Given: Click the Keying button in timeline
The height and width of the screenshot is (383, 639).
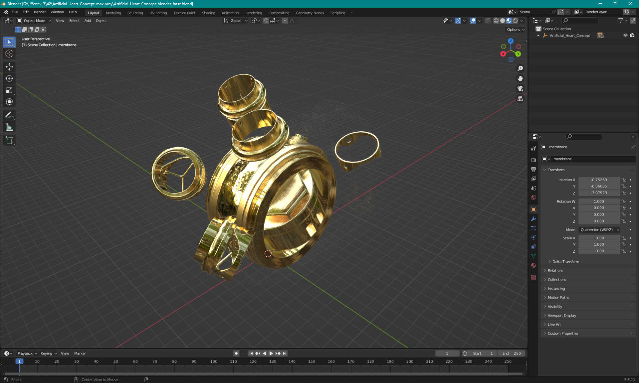Looking at the screenshot, I should 49,353.
